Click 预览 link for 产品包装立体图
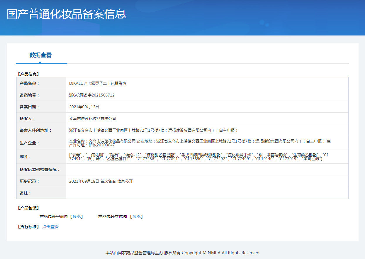 136,216
